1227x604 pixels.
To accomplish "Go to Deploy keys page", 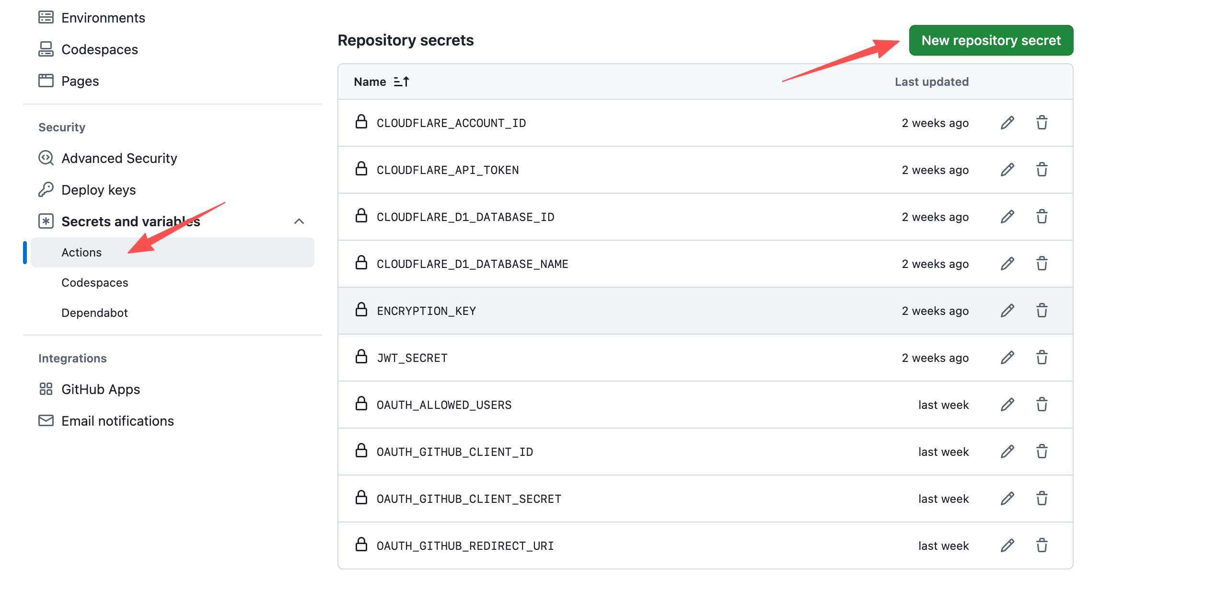I will 98,190.
